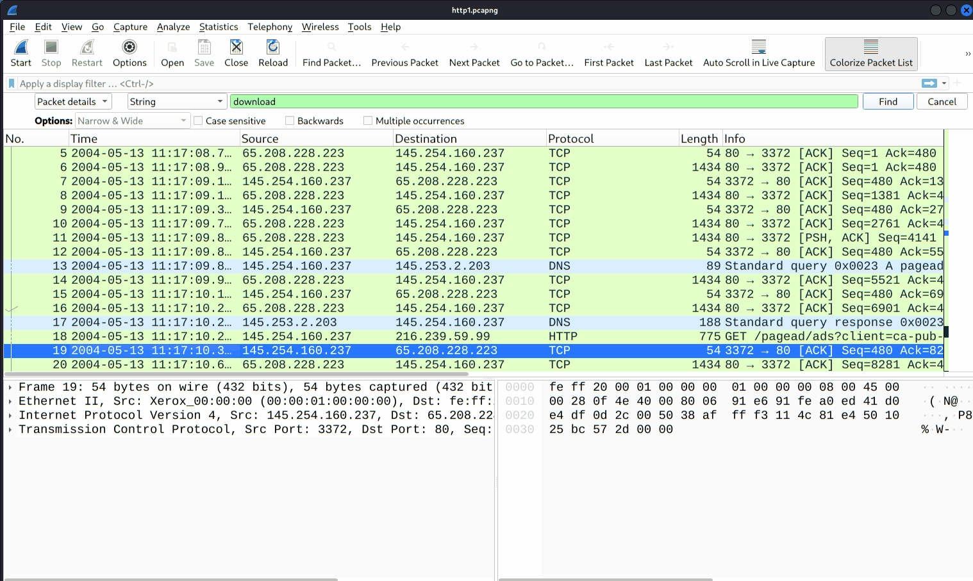Open Capture Options gear icon
This screenshot has height=581, width=973.
[x=129, y=47]
